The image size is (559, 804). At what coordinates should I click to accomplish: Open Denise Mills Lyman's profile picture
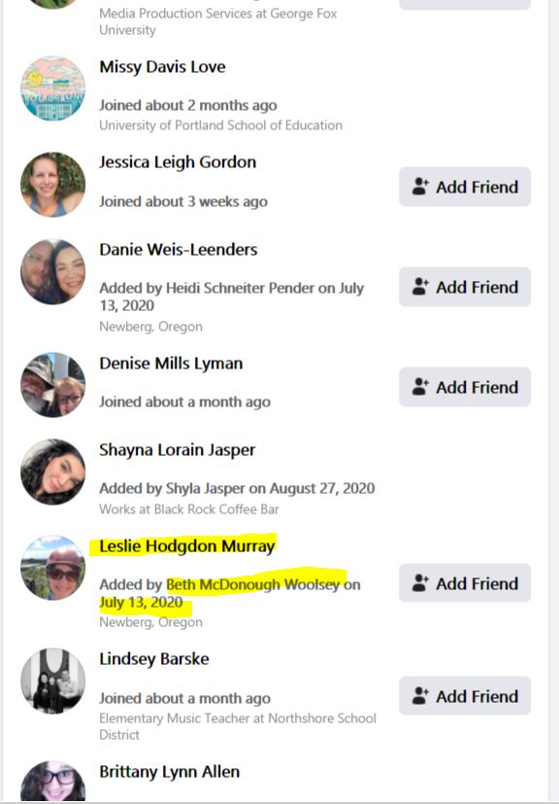[52, 385]
